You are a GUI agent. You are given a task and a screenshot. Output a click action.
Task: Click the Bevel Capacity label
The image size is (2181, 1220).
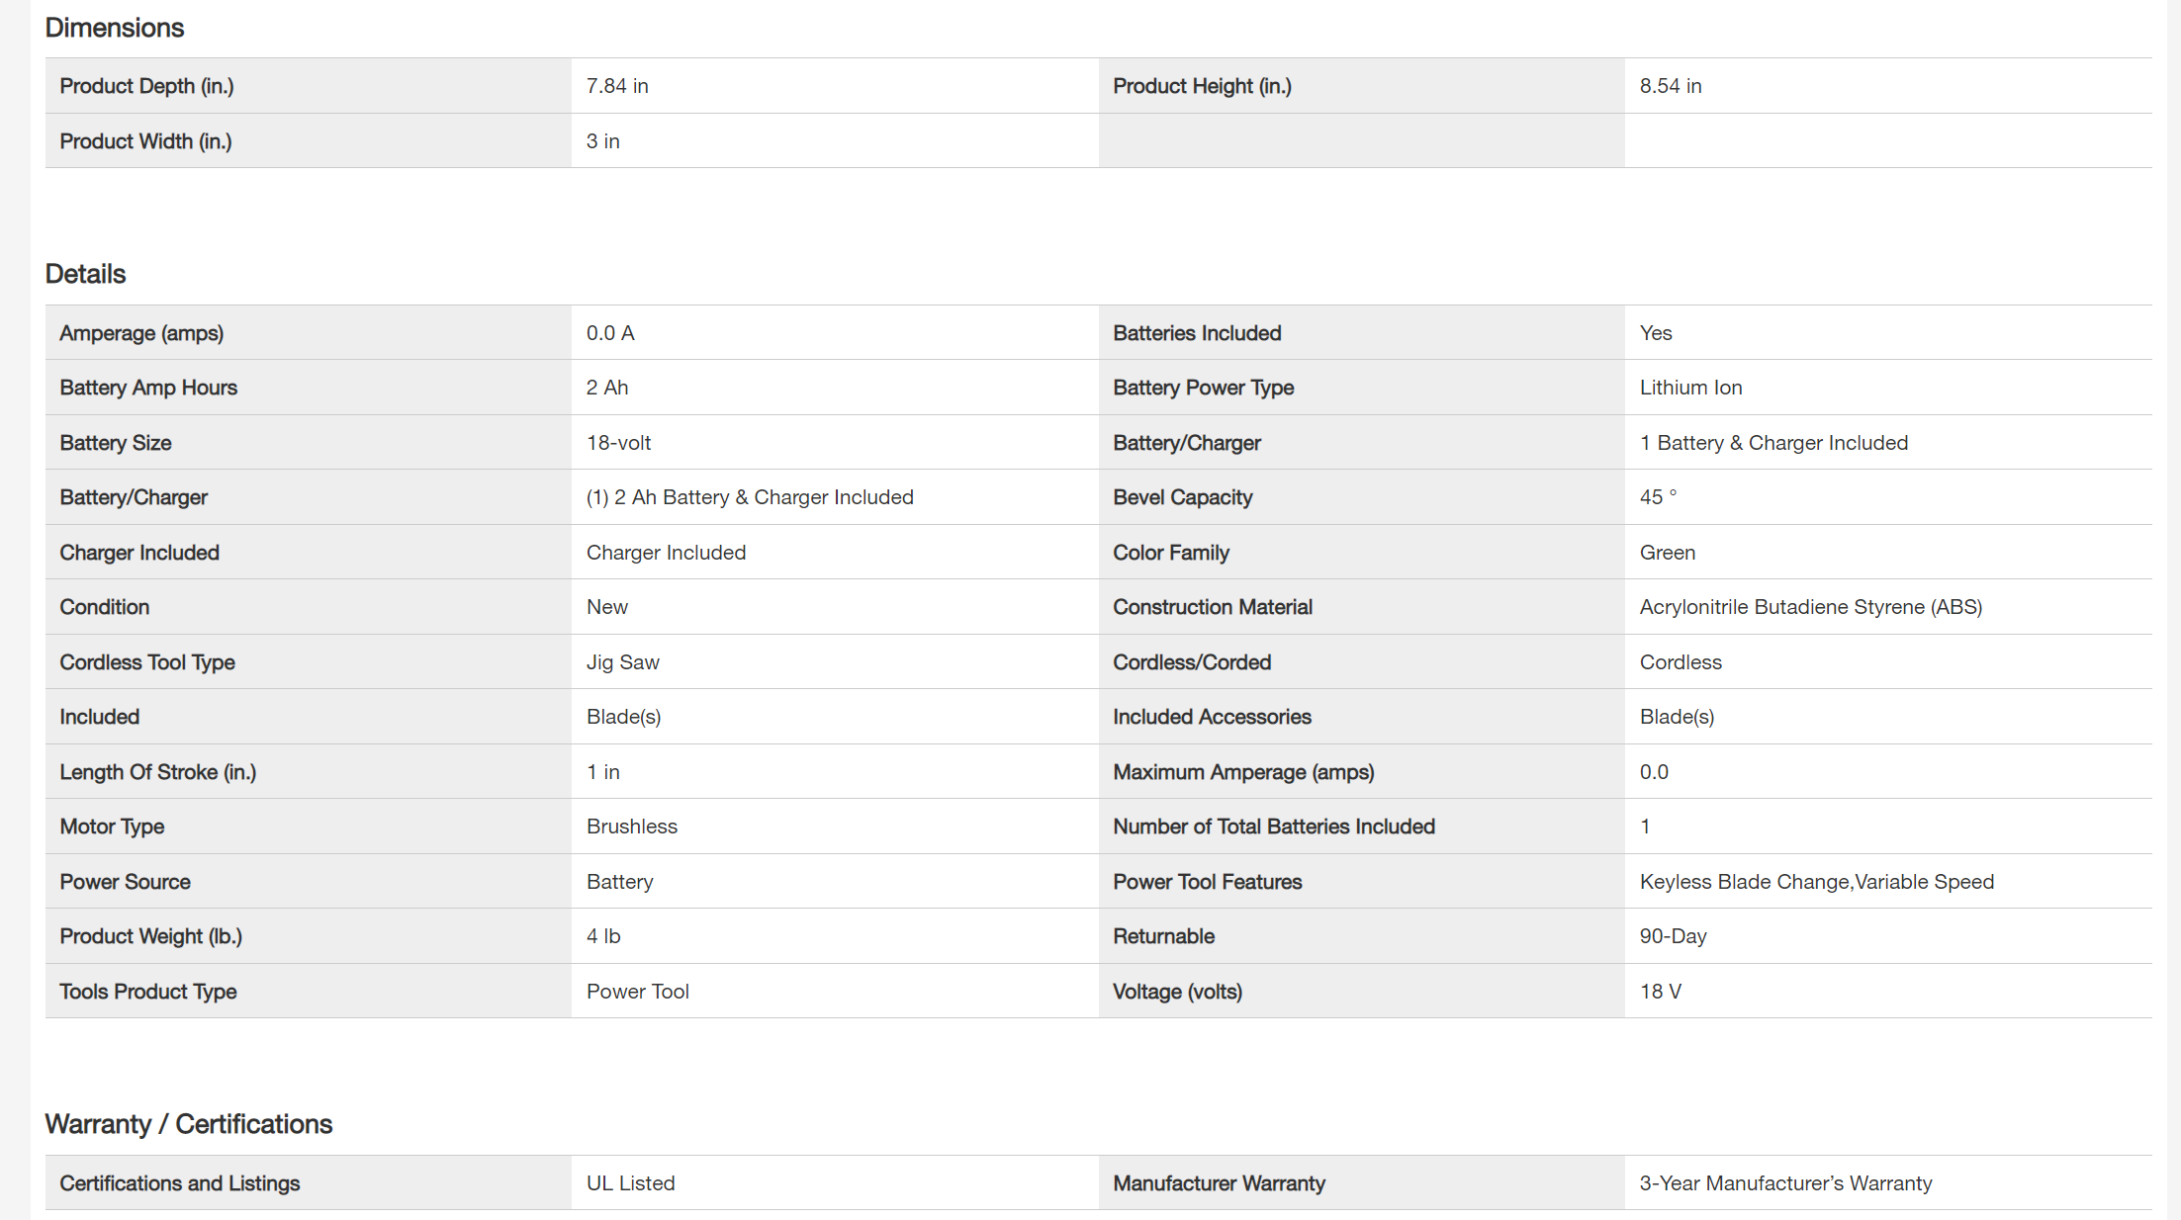coord(1182,497)
